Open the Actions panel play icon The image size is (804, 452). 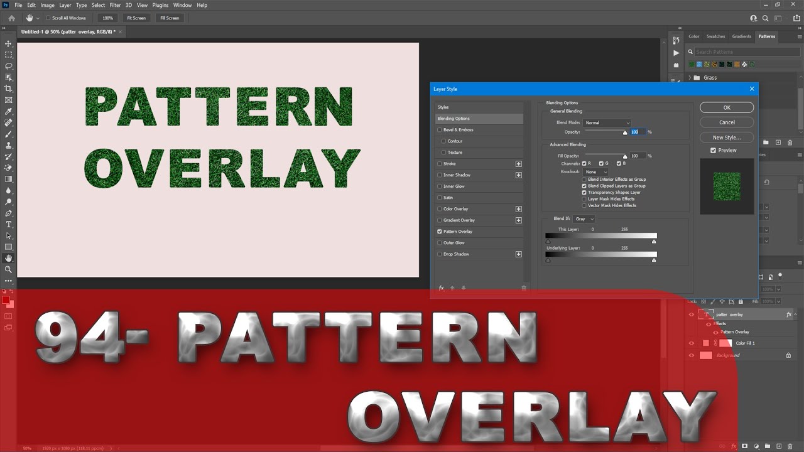[676, 53]
